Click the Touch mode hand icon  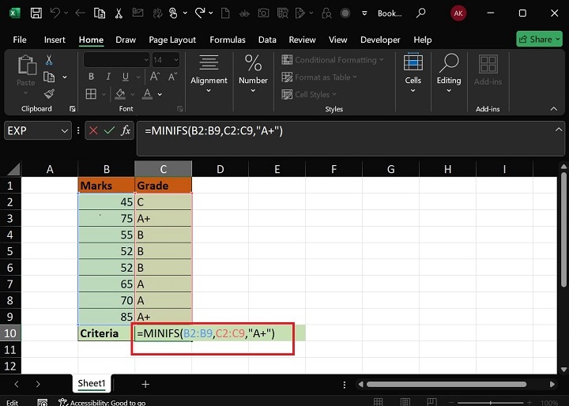coord(173,13)
